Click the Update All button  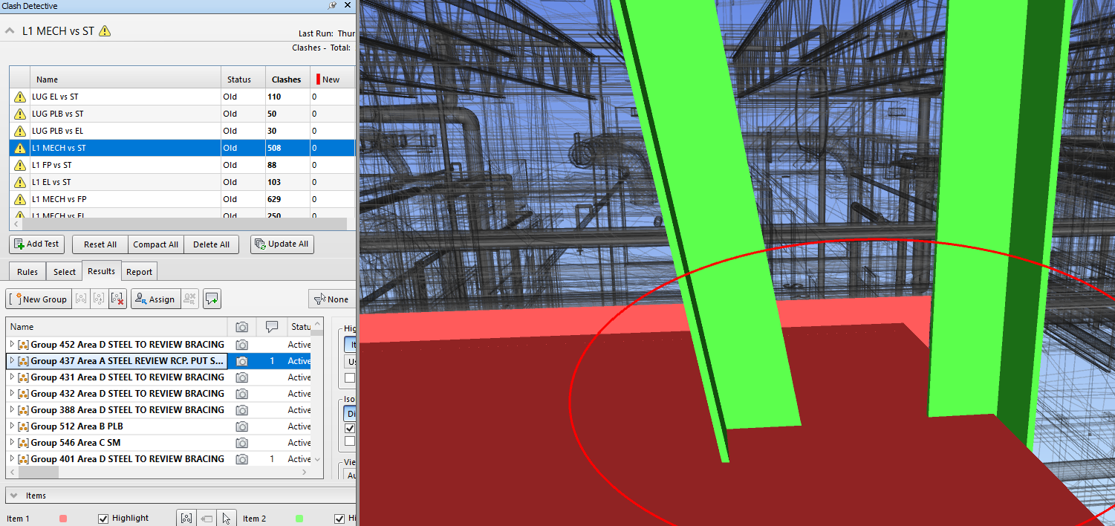click(282, 244)
